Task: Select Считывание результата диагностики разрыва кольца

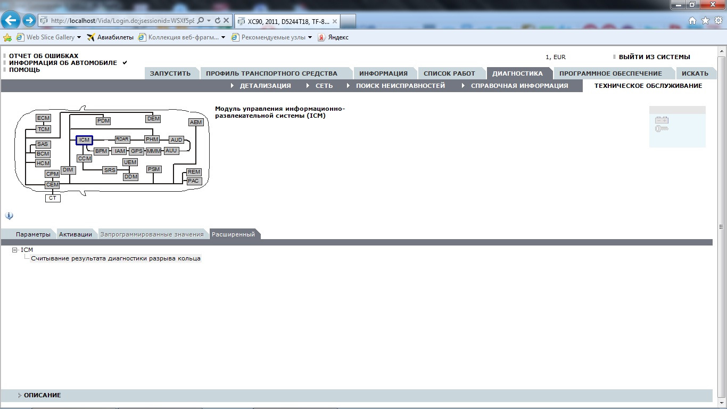Action: [x=115, y=258]
